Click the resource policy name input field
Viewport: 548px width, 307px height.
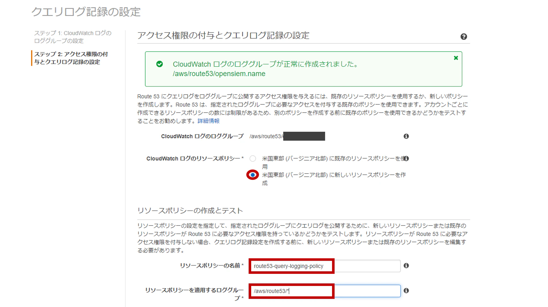tap(325, 266)
